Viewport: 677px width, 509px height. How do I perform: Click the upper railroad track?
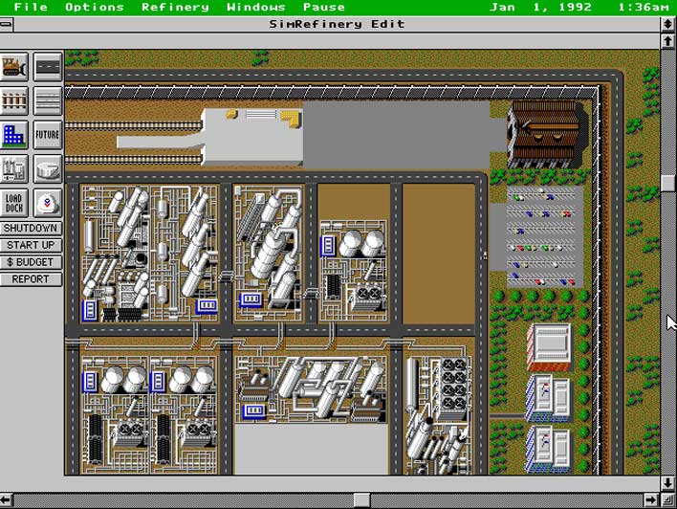click(134, 125)
